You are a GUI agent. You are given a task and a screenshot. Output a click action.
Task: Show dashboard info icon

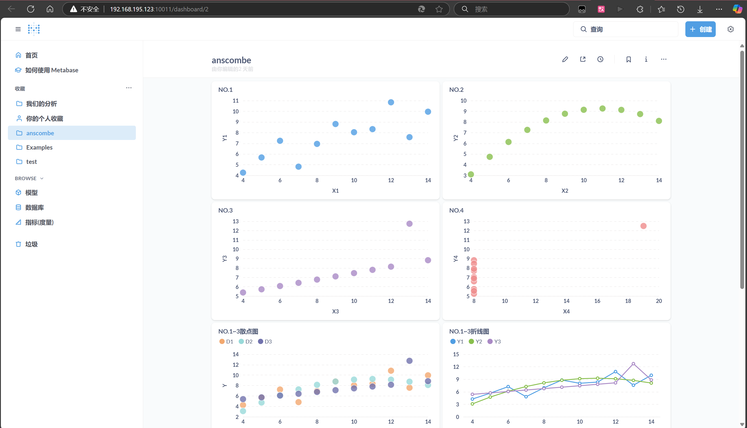pos(646,59)
